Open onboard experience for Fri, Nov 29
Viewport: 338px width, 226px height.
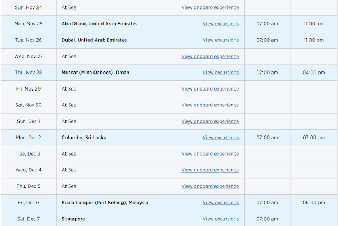(210, 89)
